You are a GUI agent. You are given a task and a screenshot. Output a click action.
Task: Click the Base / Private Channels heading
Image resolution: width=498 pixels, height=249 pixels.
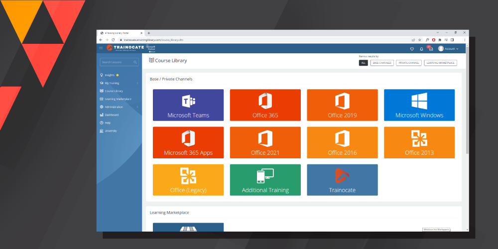click(171, 79)
